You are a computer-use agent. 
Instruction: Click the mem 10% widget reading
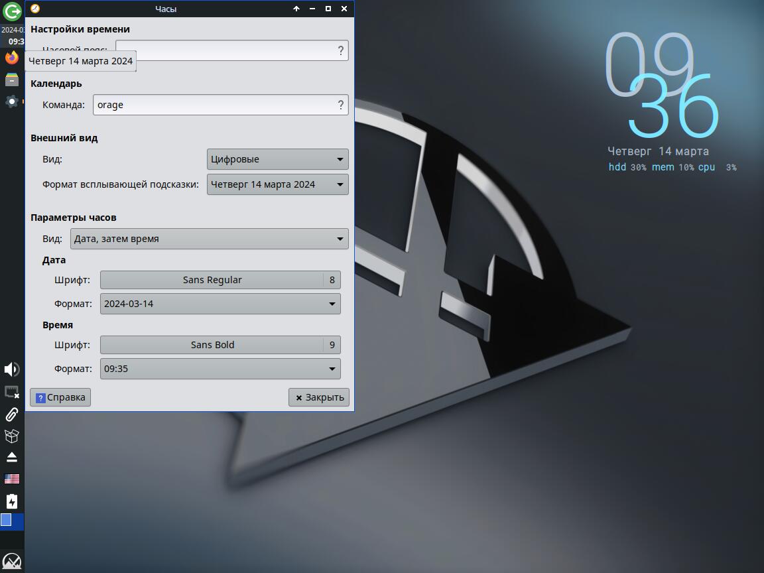pos(673,167)
